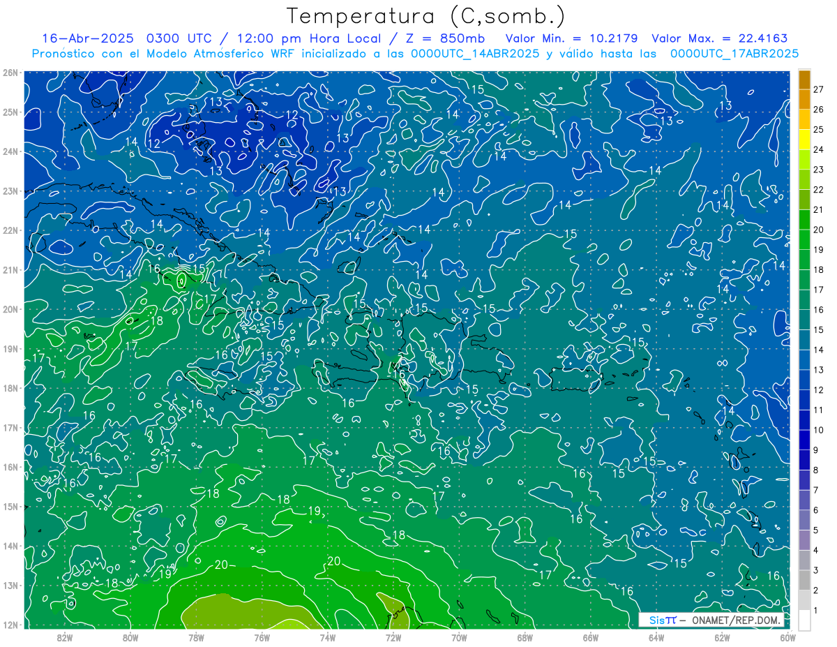Viewport: 837px width, 647px height.
Task: Click the "27" color scale label
Action: pyautogui.click(x=818, y=89)
